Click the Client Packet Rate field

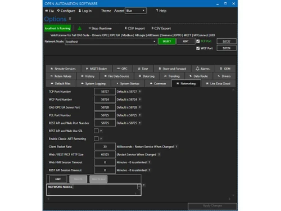click(105, 147)
